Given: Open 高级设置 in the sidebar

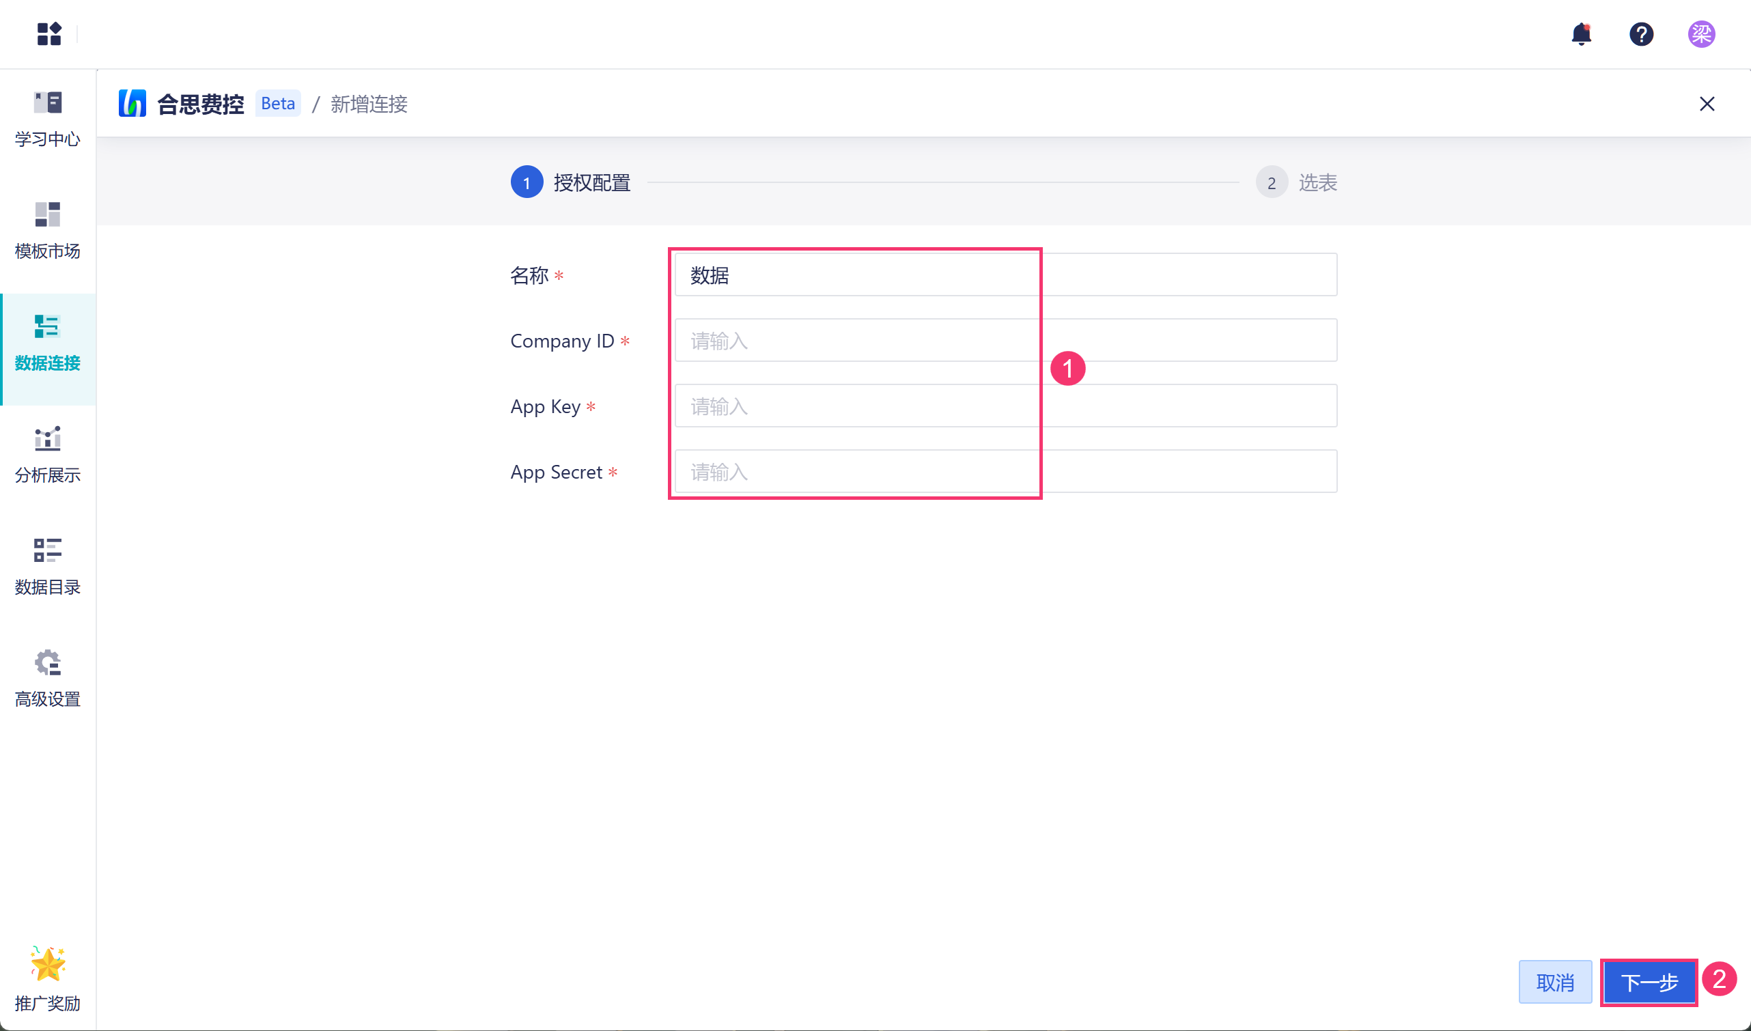Looking at the screenshot, I should click(47, 679).
